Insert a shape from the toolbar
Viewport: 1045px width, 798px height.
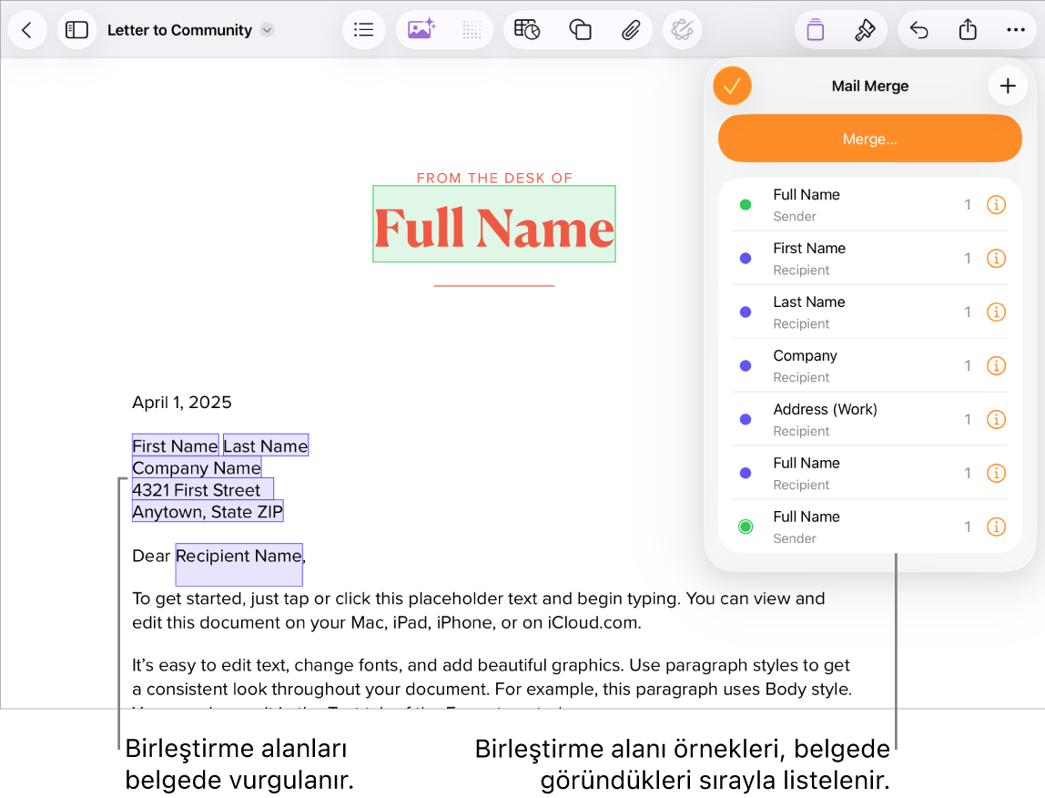580,30
